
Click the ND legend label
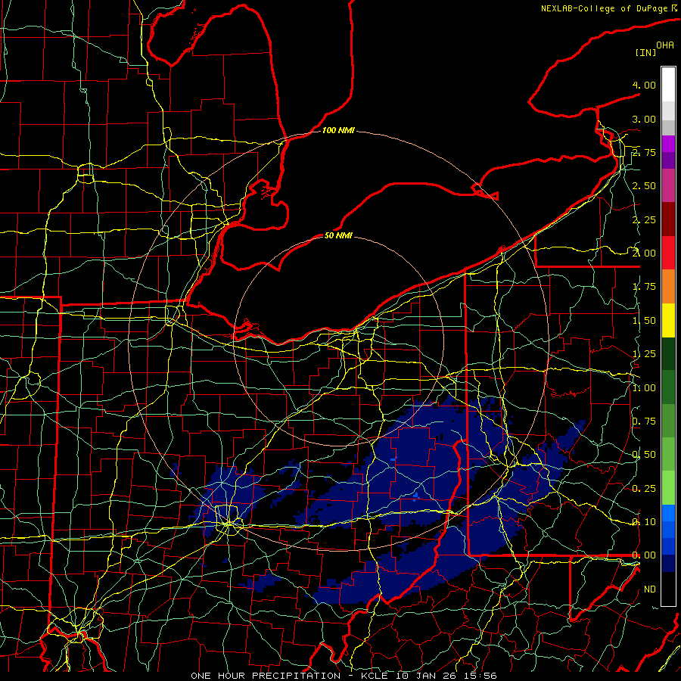point(650,589)
